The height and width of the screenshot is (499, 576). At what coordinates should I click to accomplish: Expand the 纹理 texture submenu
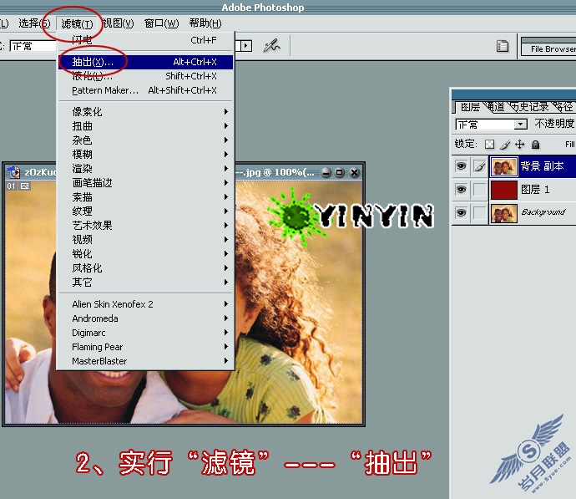(145, 211)
